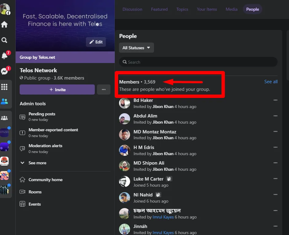The height and width of the screenshot is (235, 289).
Task: Open NI Nahid profile name
Action: 143,195
